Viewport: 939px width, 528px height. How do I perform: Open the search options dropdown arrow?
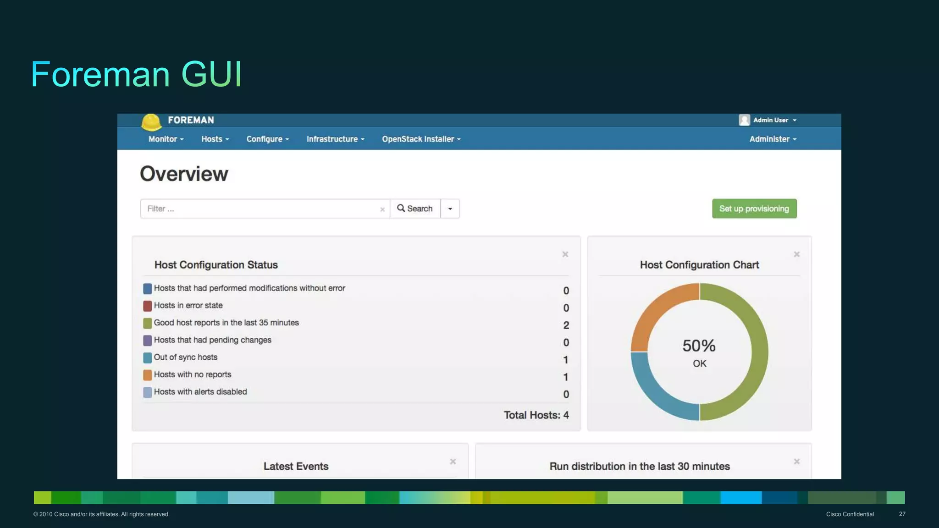point(450,209)
